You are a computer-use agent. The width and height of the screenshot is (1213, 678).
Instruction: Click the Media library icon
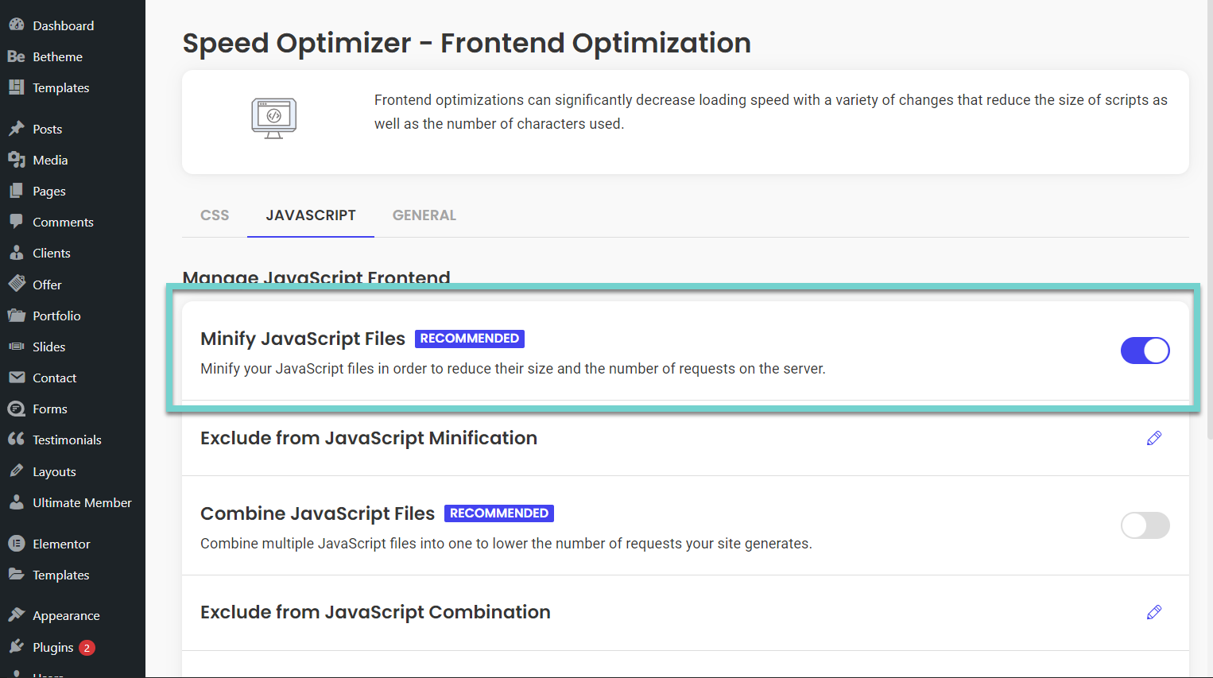16,160
